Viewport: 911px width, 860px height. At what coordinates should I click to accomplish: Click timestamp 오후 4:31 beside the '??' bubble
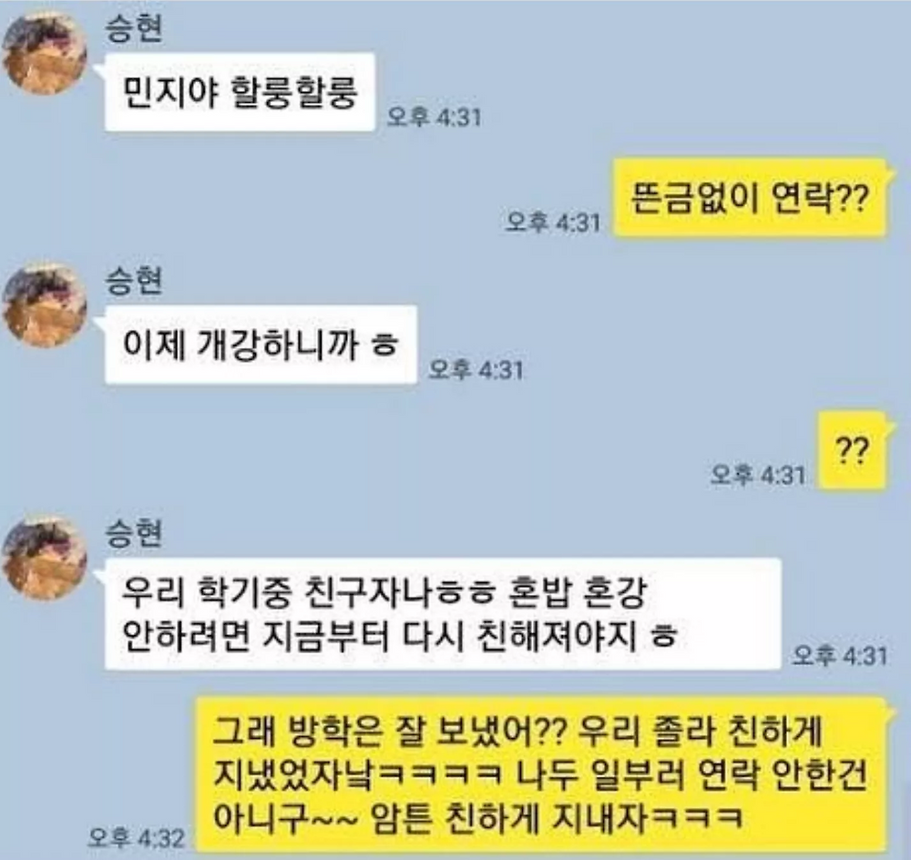point(758,476)
